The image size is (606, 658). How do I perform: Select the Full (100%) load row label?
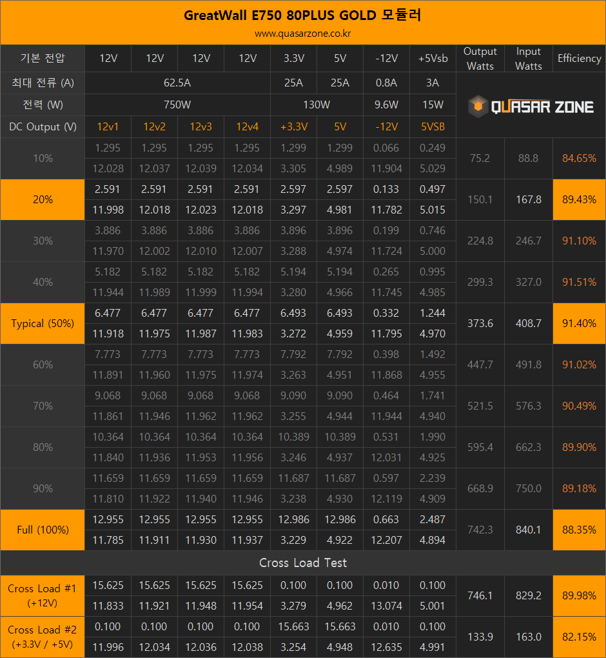[43, 530]
